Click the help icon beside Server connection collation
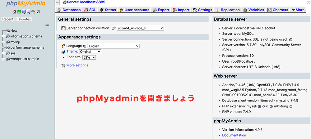 click(x=113, y=28)
